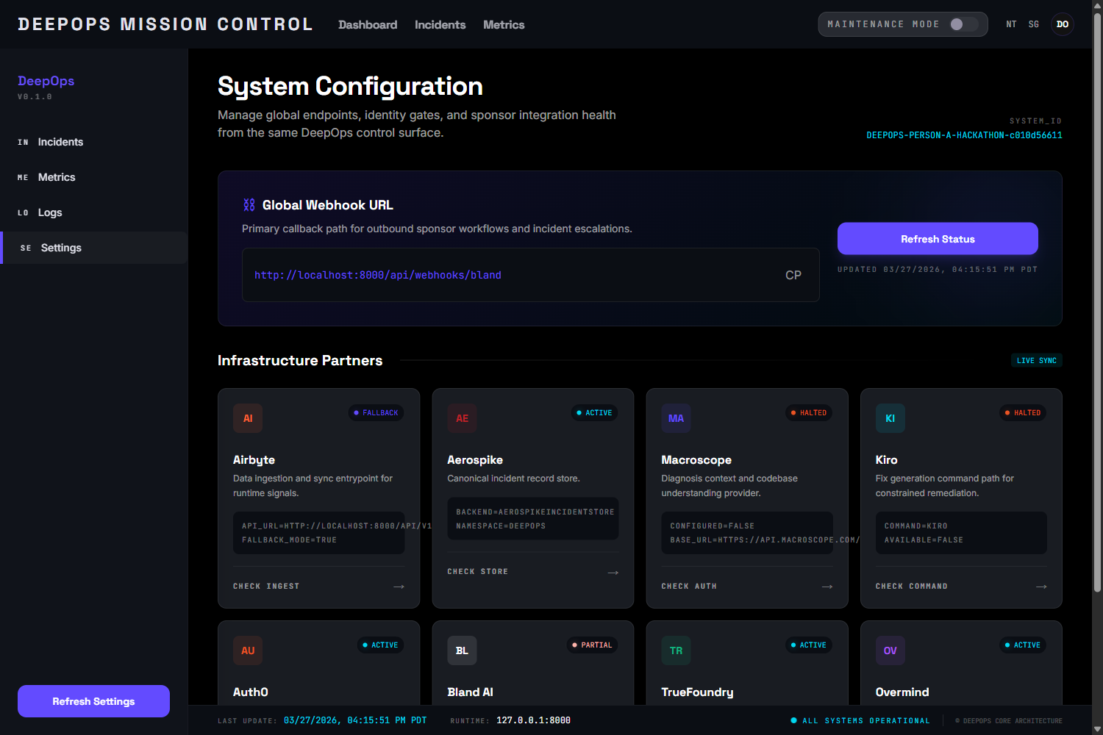Open the Dashboard top navigation item
This screenshot has height=735, width=1103.
point(368,24)
